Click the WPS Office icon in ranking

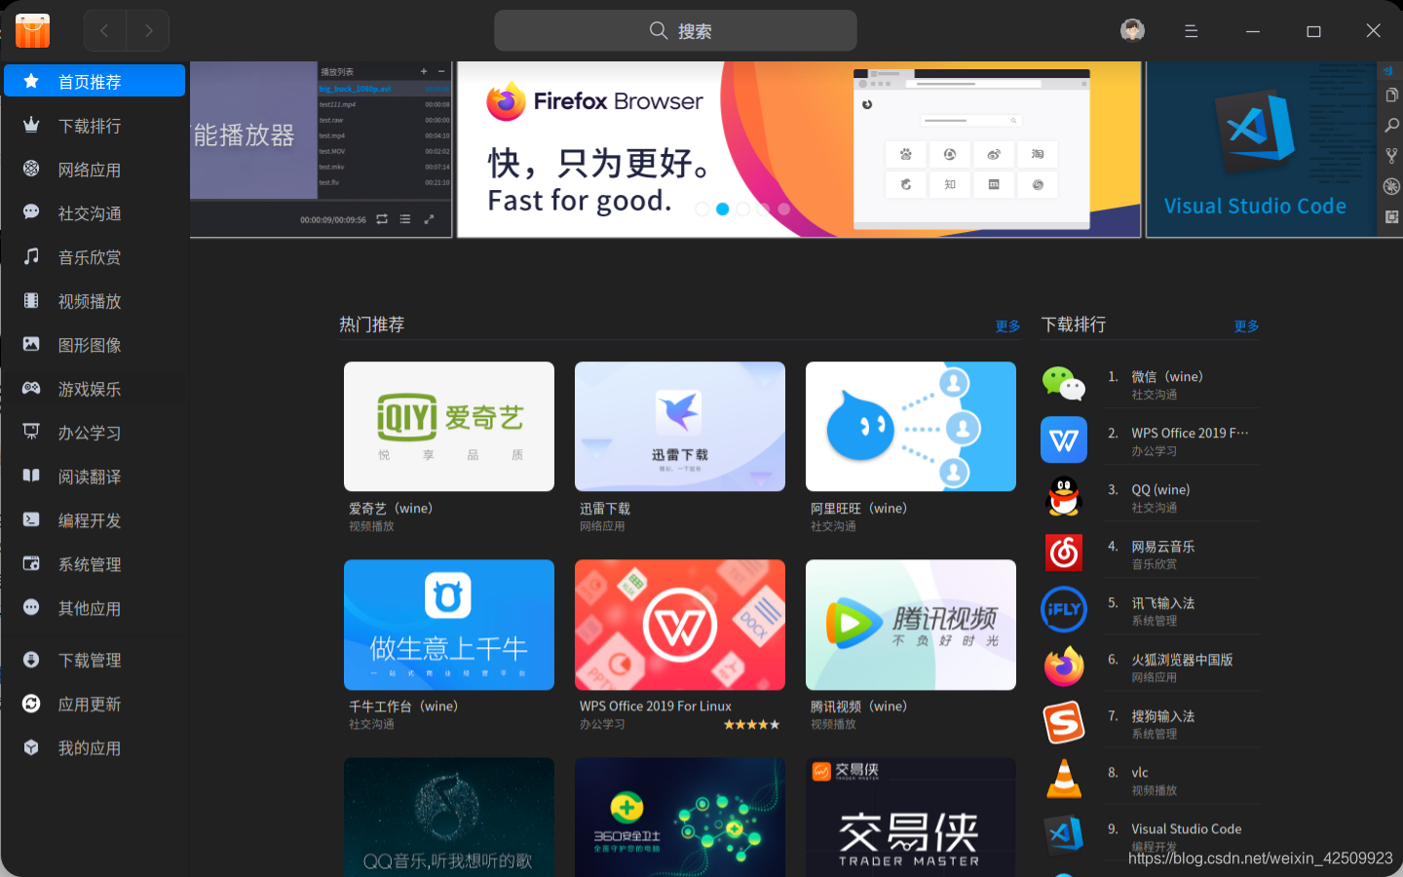pos(1064,440)
